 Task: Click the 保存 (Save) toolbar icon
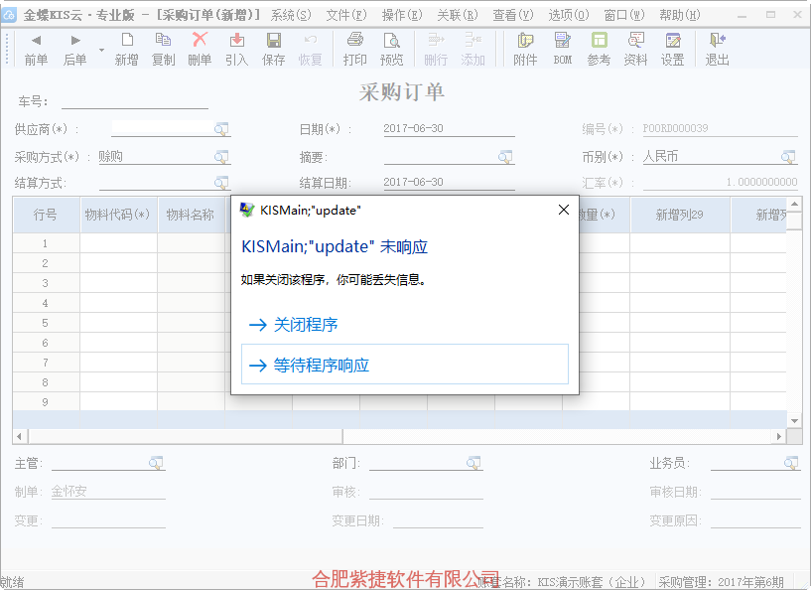click(273, 48)
